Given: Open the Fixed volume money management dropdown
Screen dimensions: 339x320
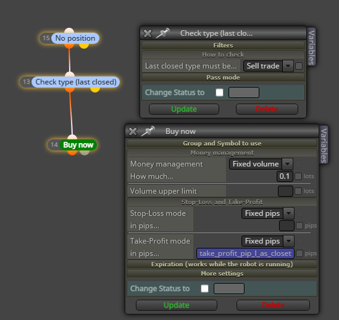Looking at the screenshot, I should pyautogui.click(x=261, y=164).
